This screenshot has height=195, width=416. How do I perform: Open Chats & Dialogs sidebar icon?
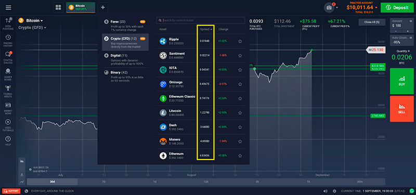[8, 58]
